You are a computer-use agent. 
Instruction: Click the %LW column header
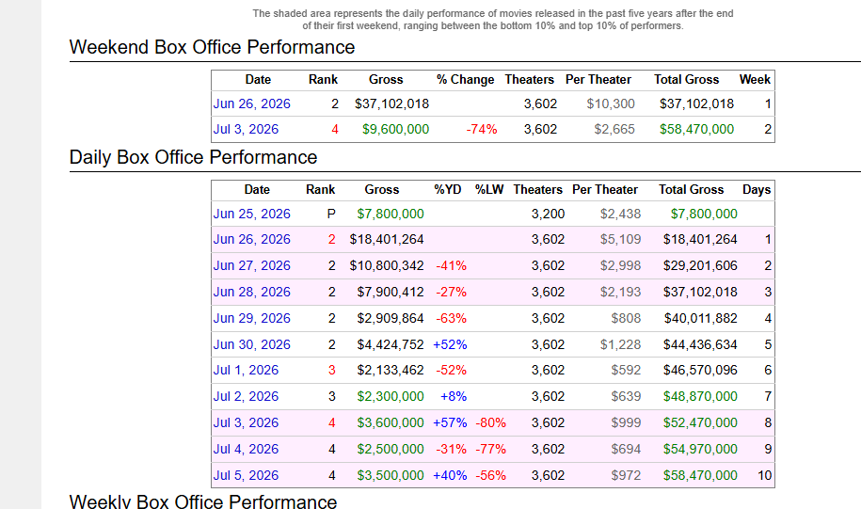(x=489, y=190)
